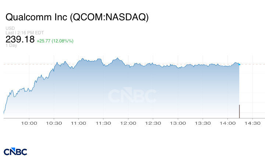Click the 12:00 time axis label
Viewport: 265px width, 166px height.
(128, 123)
